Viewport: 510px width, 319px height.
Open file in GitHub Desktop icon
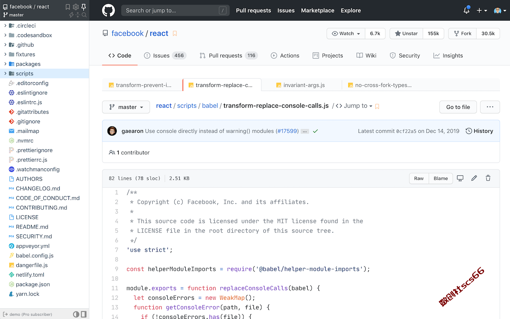tap(460, 178)
